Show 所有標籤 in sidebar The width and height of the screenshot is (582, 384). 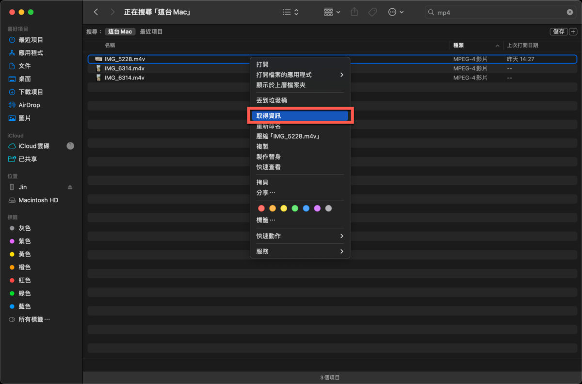click(x=34, y=320)
